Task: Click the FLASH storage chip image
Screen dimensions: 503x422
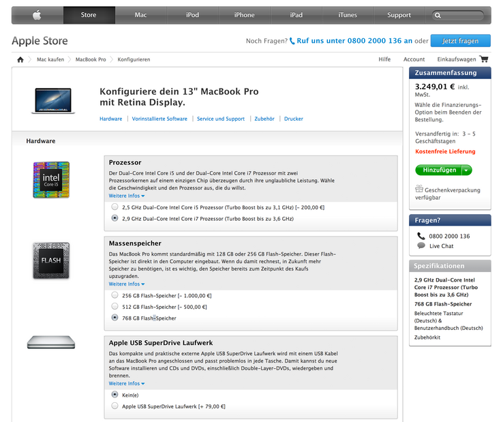Action: coord(51,260)
